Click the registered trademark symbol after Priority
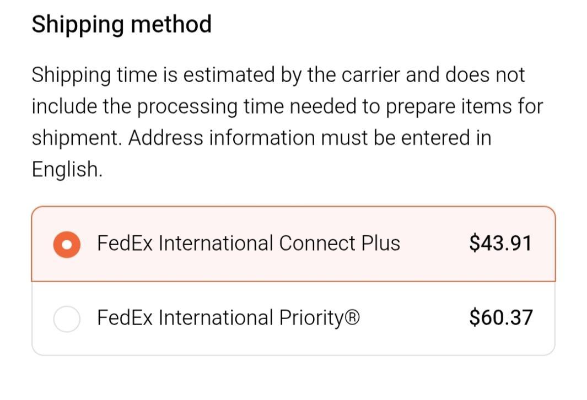Viewport: 587px width, 400px height. tap(353, 318)
